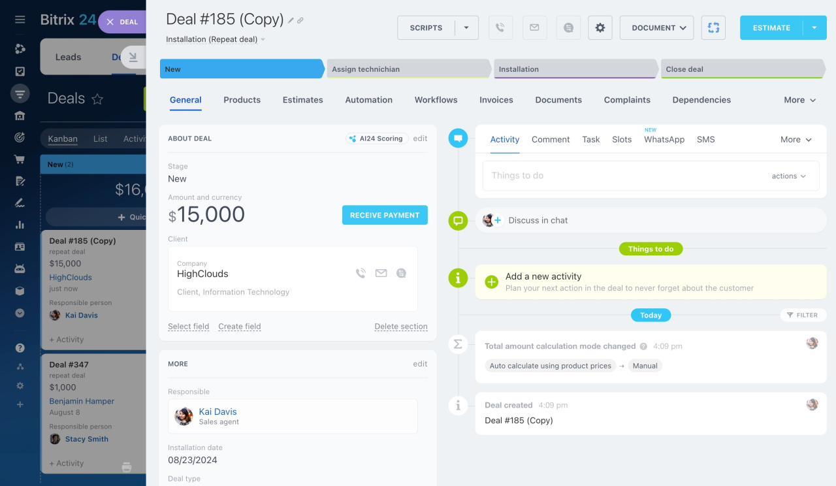This screenshot has height=486, width=836.
Task: Click the email envelope icon in header
Action: pos(534,28)
